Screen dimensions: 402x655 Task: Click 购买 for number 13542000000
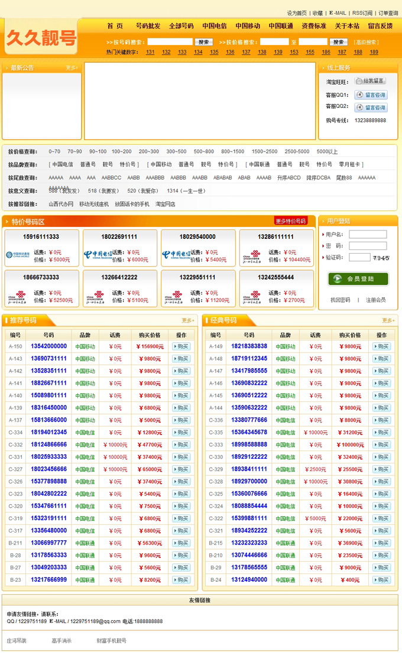pyautogui.click(x=181, y=346)
